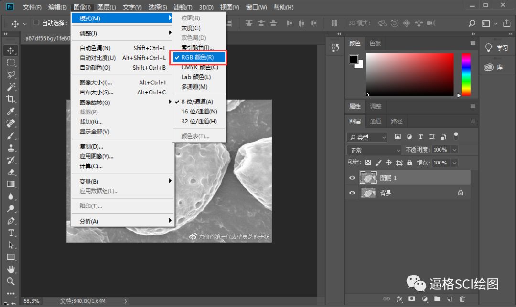Select the Blur tool
The height and width of the screenshot is (307, 516).
pos(11,196)
